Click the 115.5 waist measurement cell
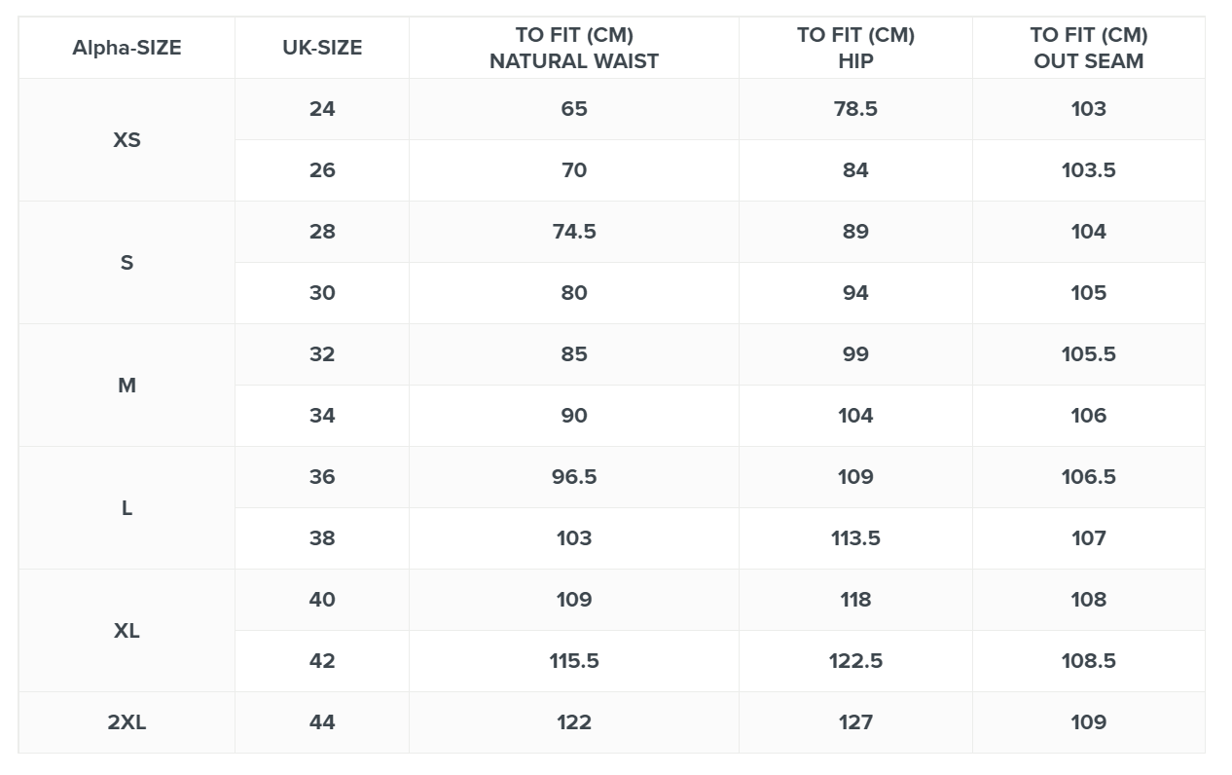The width and height of the screenshot is (1232, 775). (x=574, y=660)
